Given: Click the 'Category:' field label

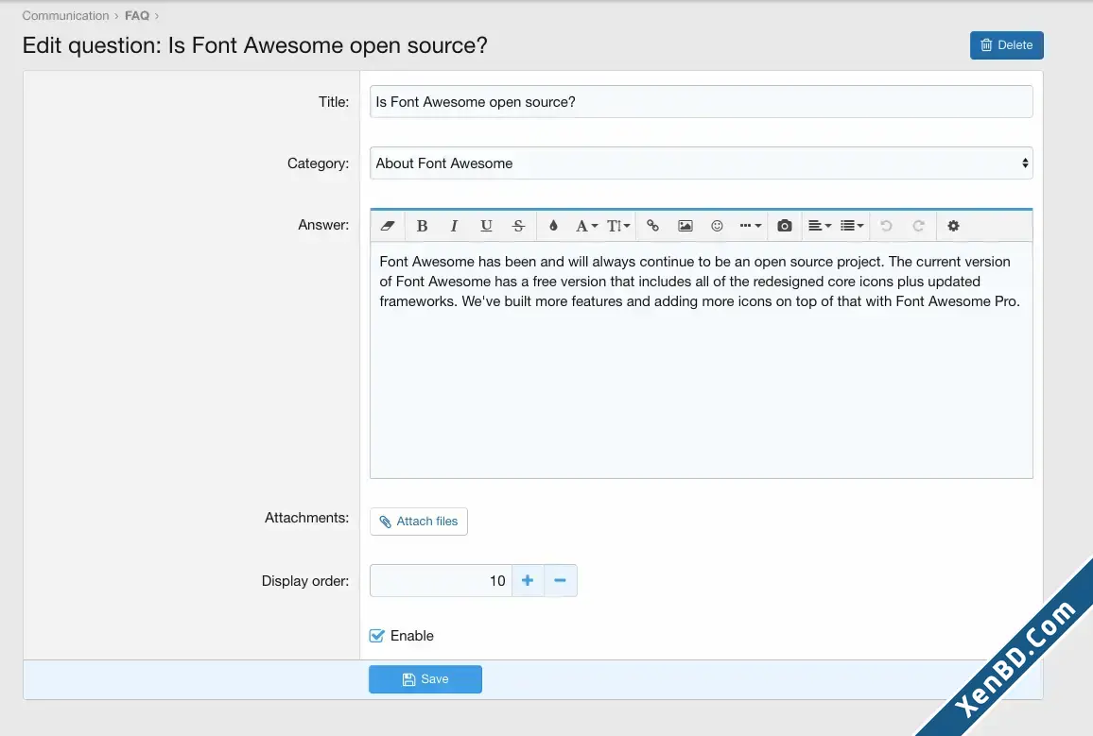Looking at the screenshot, I should click(318, 163).
